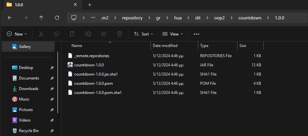Screen dimensions: 308x136
Task: Open the View layout dropdown
Action: pyautogui.click(x=173, y=34)
